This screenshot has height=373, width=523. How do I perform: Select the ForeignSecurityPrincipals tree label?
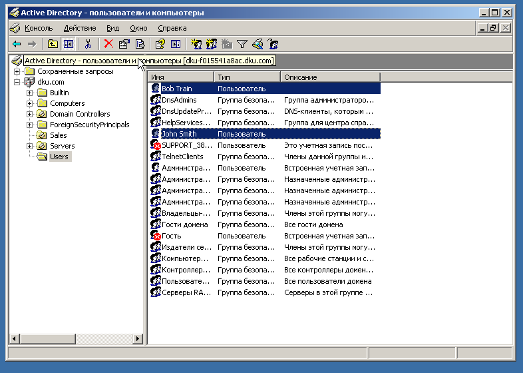[x=90, y=125]
